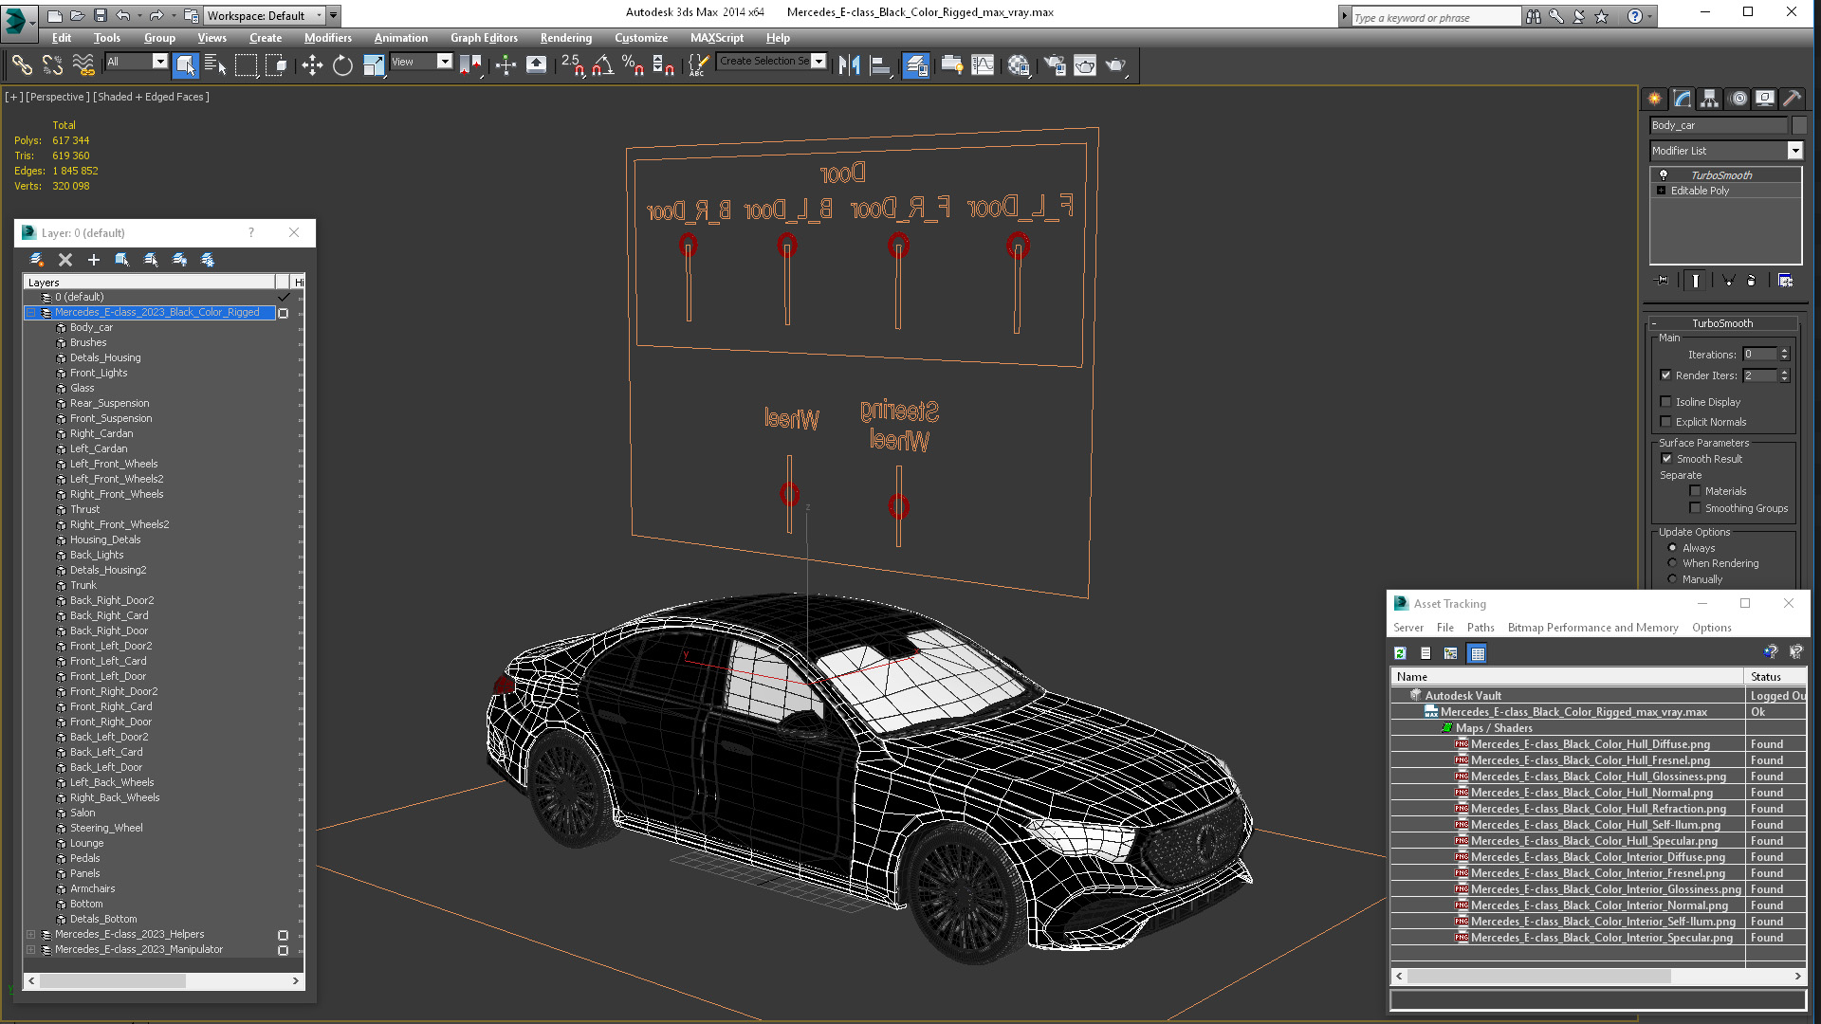Click Iterations spinner up arrow
This screenshot has width=1821, height=1024.
click(1785, 351)
